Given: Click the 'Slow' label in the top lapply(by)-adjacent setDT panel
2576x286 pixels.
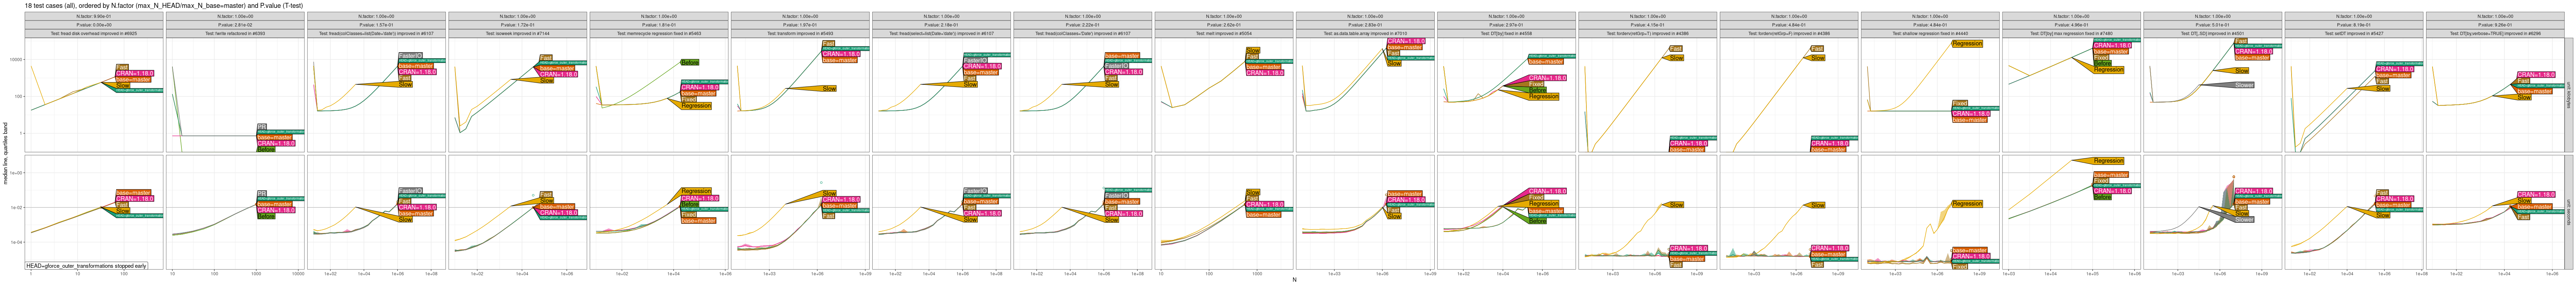Looking at the screenshot, I should (2383, 89).
